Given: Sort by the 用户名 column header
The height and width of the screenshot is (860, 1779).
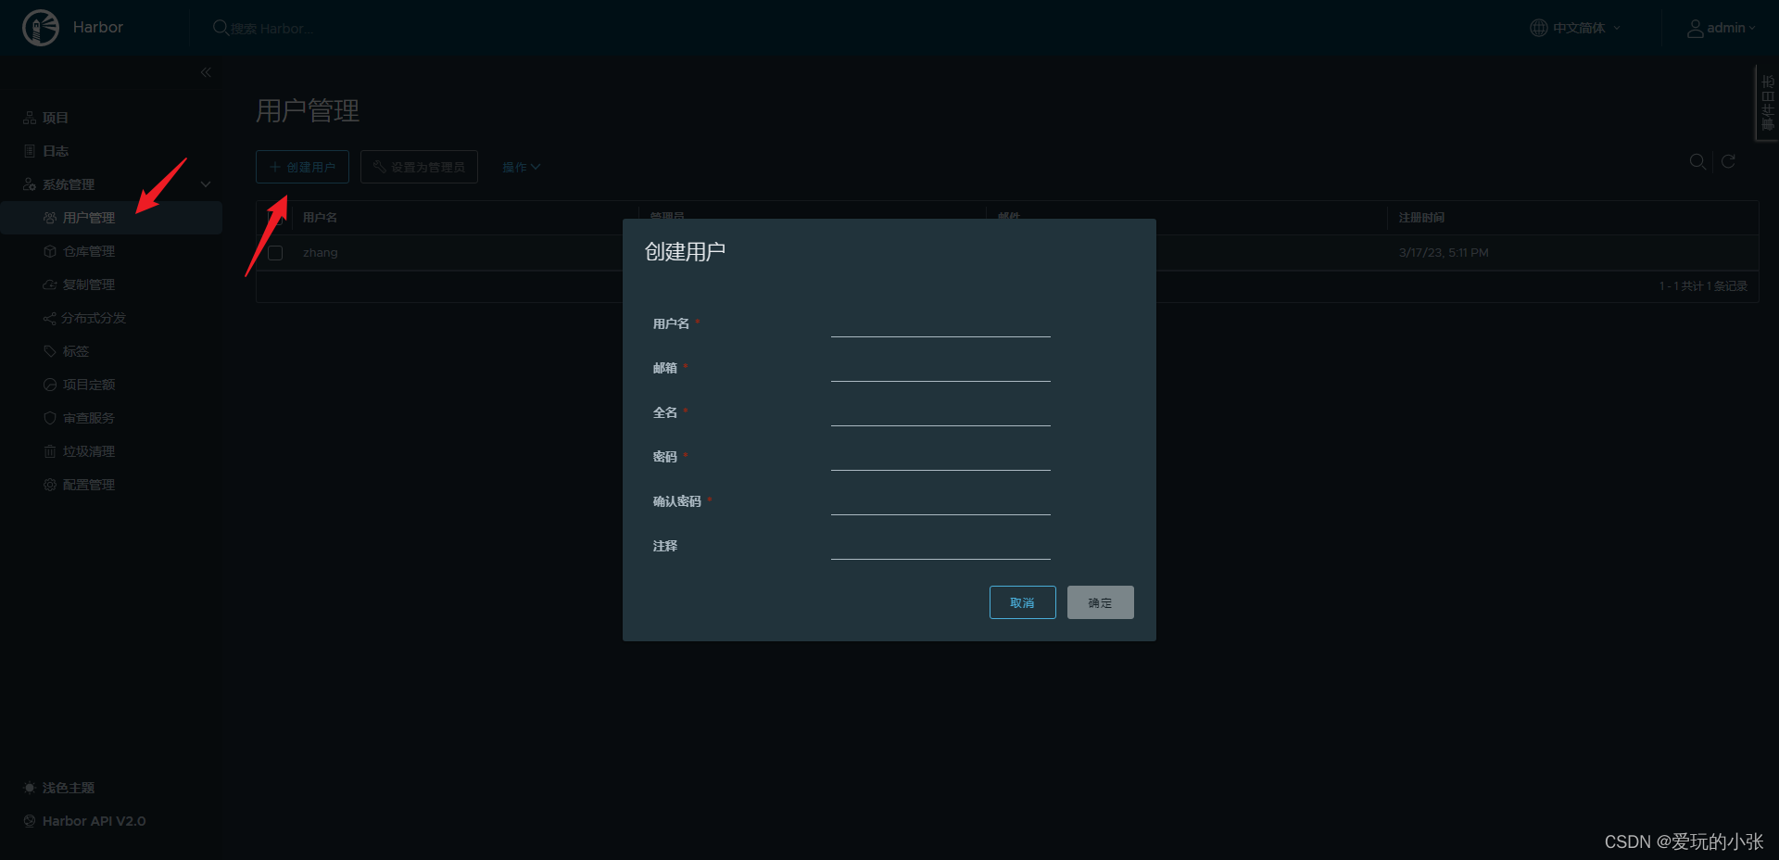Looking at the screenshot, I should [320, 218].
